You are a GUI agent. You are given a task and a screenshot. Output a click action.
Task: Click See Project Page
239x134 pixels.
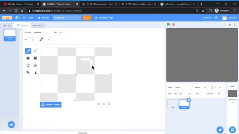[x=104, y=18]
